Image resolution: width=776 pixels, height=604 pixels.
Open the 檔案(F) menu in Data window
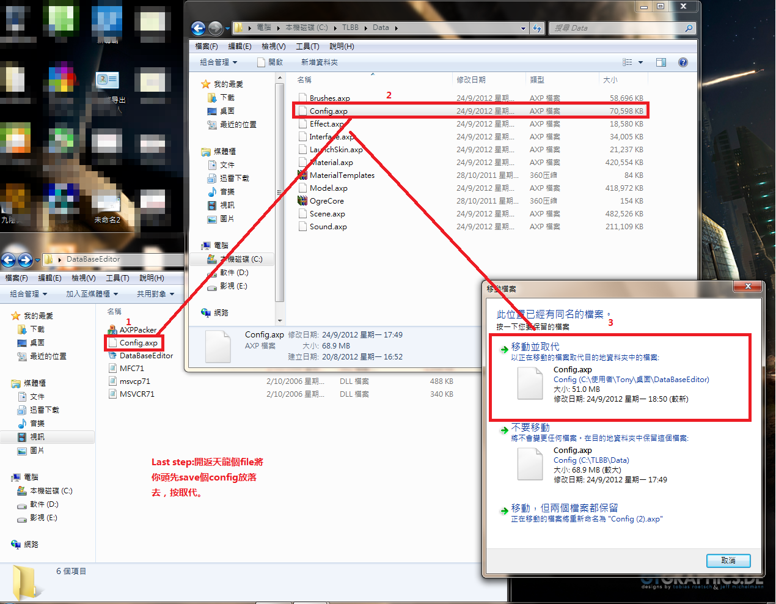pyautogui.click(x=206, y=46)
